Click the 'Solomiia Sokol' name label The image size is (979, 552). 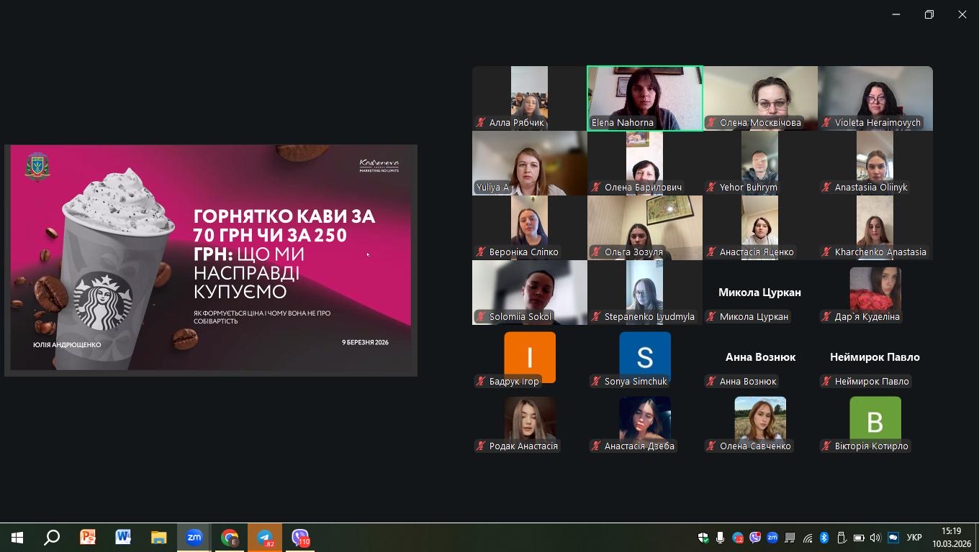tap(520, 317)
